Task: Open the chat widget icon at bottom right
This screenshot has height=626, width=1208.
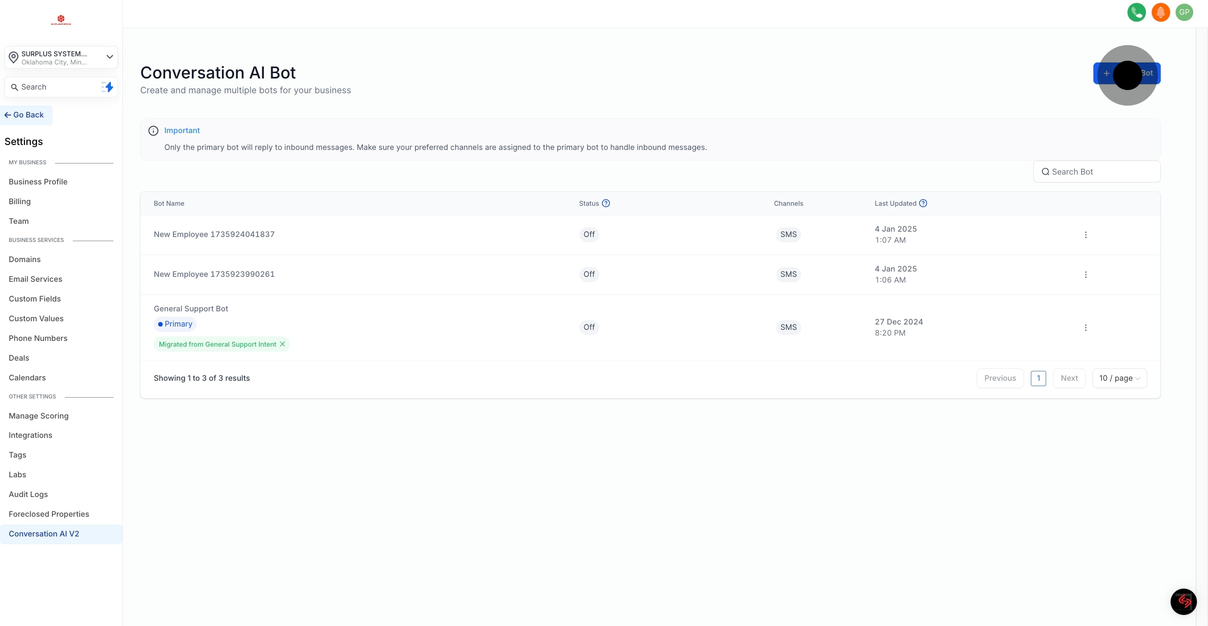Action: tap(1183, 601)
